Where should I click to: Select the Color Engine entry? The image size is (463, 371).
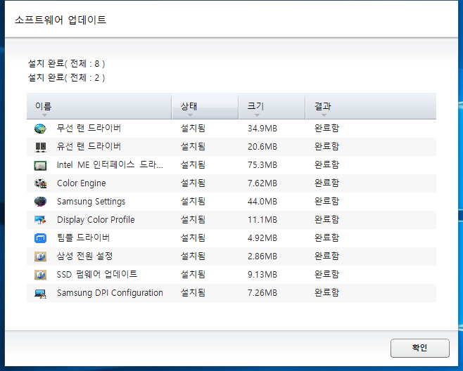[x=81, y=183]
